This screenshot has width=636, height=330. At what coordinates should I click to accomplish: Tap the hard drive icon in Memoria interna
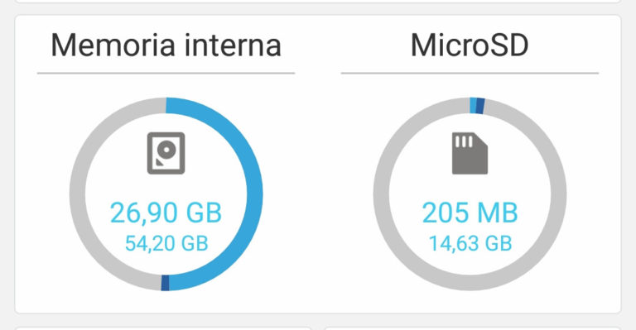coord(166,153)
